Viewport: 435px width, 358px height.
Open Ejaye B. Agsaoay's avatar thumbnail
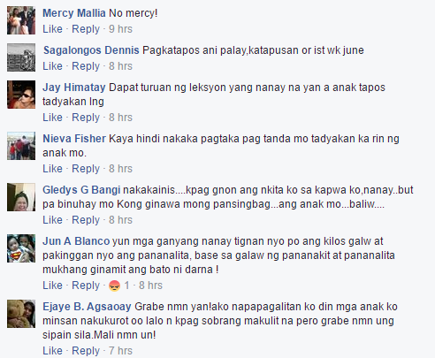21,314
